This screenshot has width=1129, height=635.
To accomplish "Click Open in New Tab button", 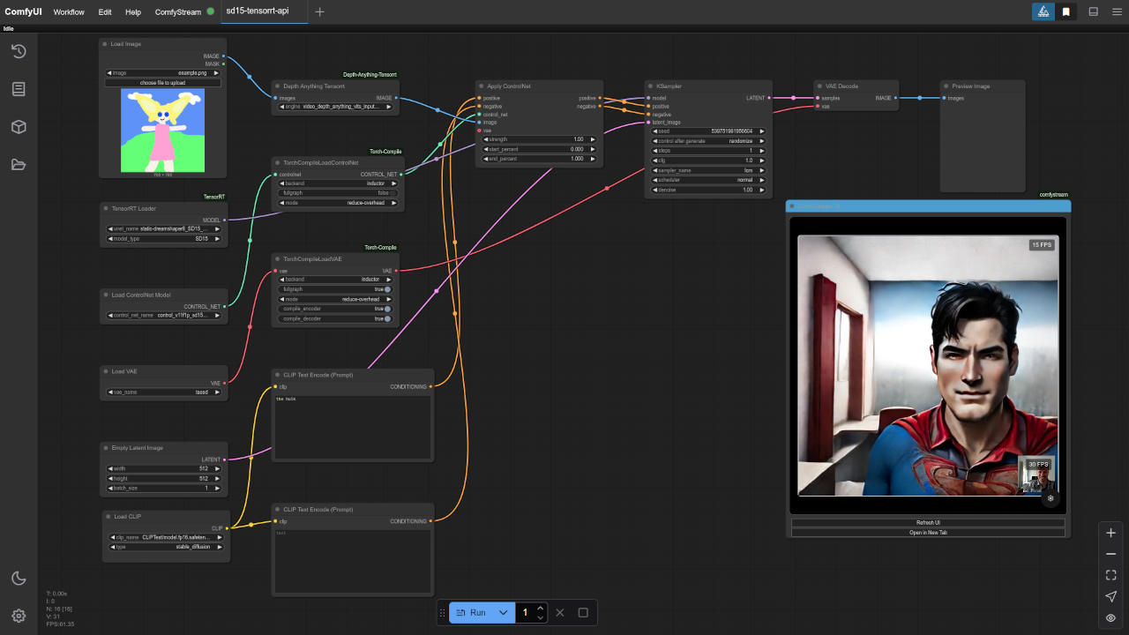I will 928,533.
